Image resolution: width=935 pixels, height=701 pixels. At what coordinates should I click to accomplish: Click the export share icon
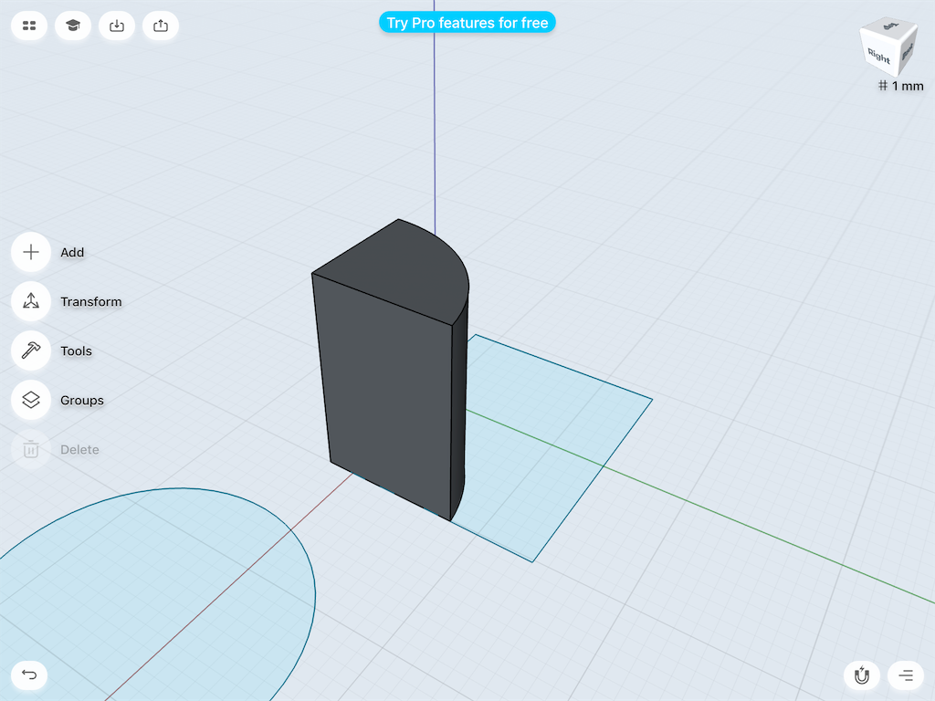[x=161, y=26]
